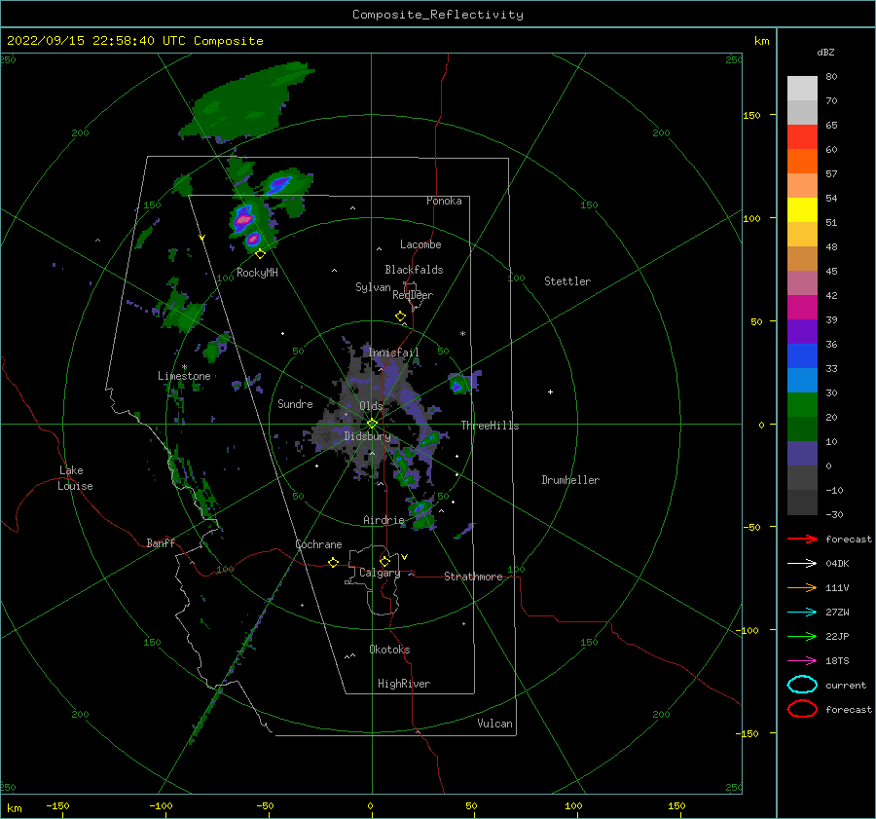Click the red forecast arrow in legend
This screenshot has height=819, width=876.
[x=802, y=539]
